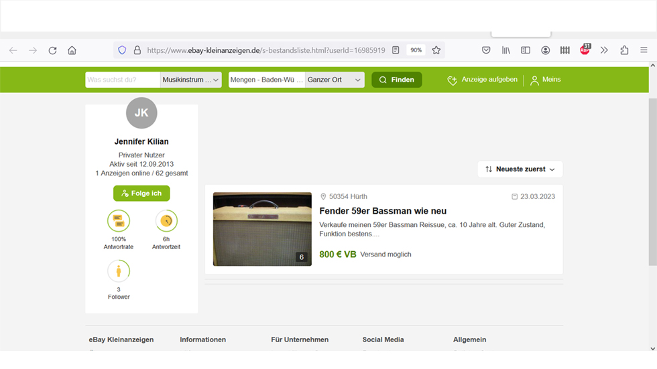Click the 23.03.2023 listing date
This screenshot has width=657, height=369.
tap(538, 196)
